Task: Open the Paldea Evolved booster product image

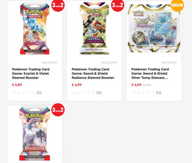Action: coord(35,133)
